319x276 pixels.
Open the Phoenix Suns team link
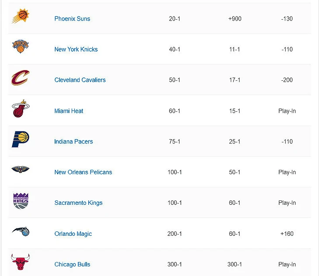72,19
